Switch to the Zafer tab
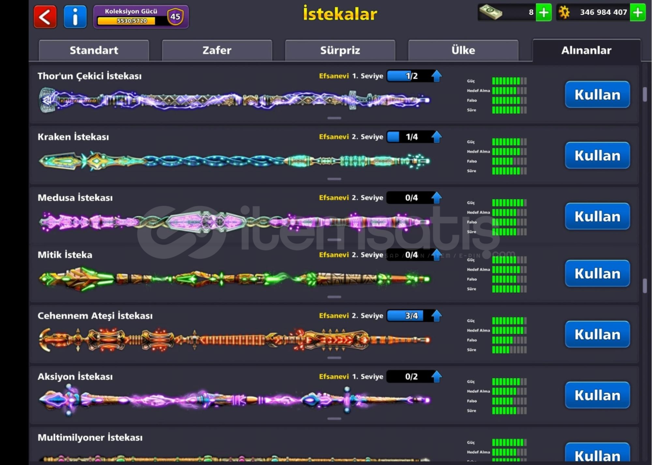Screen dimensions: 652x465 [x=217, y=50]
